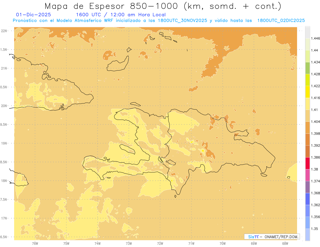
Task: Click the colorbar value '1.35'
Action: tap(315, 229)
